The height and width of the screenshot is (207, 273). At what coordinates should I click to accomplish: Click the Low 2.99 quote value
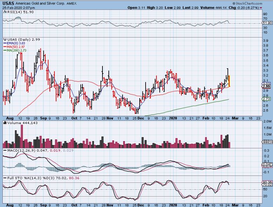tap(173, 8)
